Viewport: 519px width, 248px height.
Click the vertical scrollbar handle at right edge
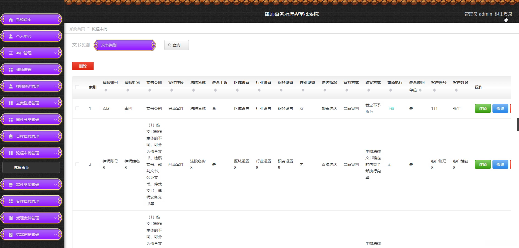pyautogui.click(x=518, y=125)
